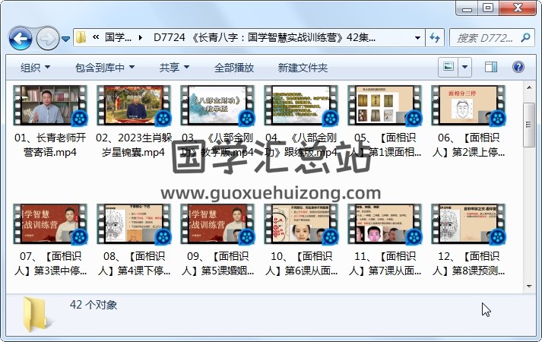Click the Back navigation arrow

tap(21, 38)
